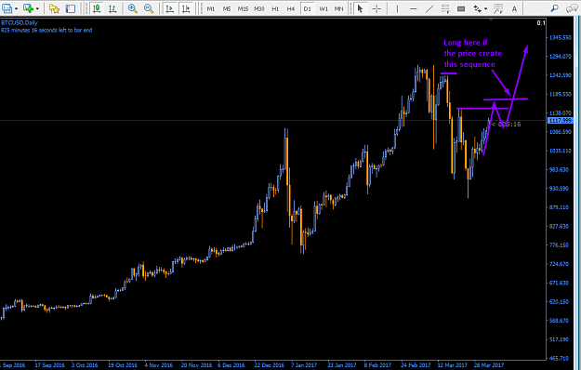Pick the text label A tool
Screen dimensions: 581x370
tap(514, 8)
